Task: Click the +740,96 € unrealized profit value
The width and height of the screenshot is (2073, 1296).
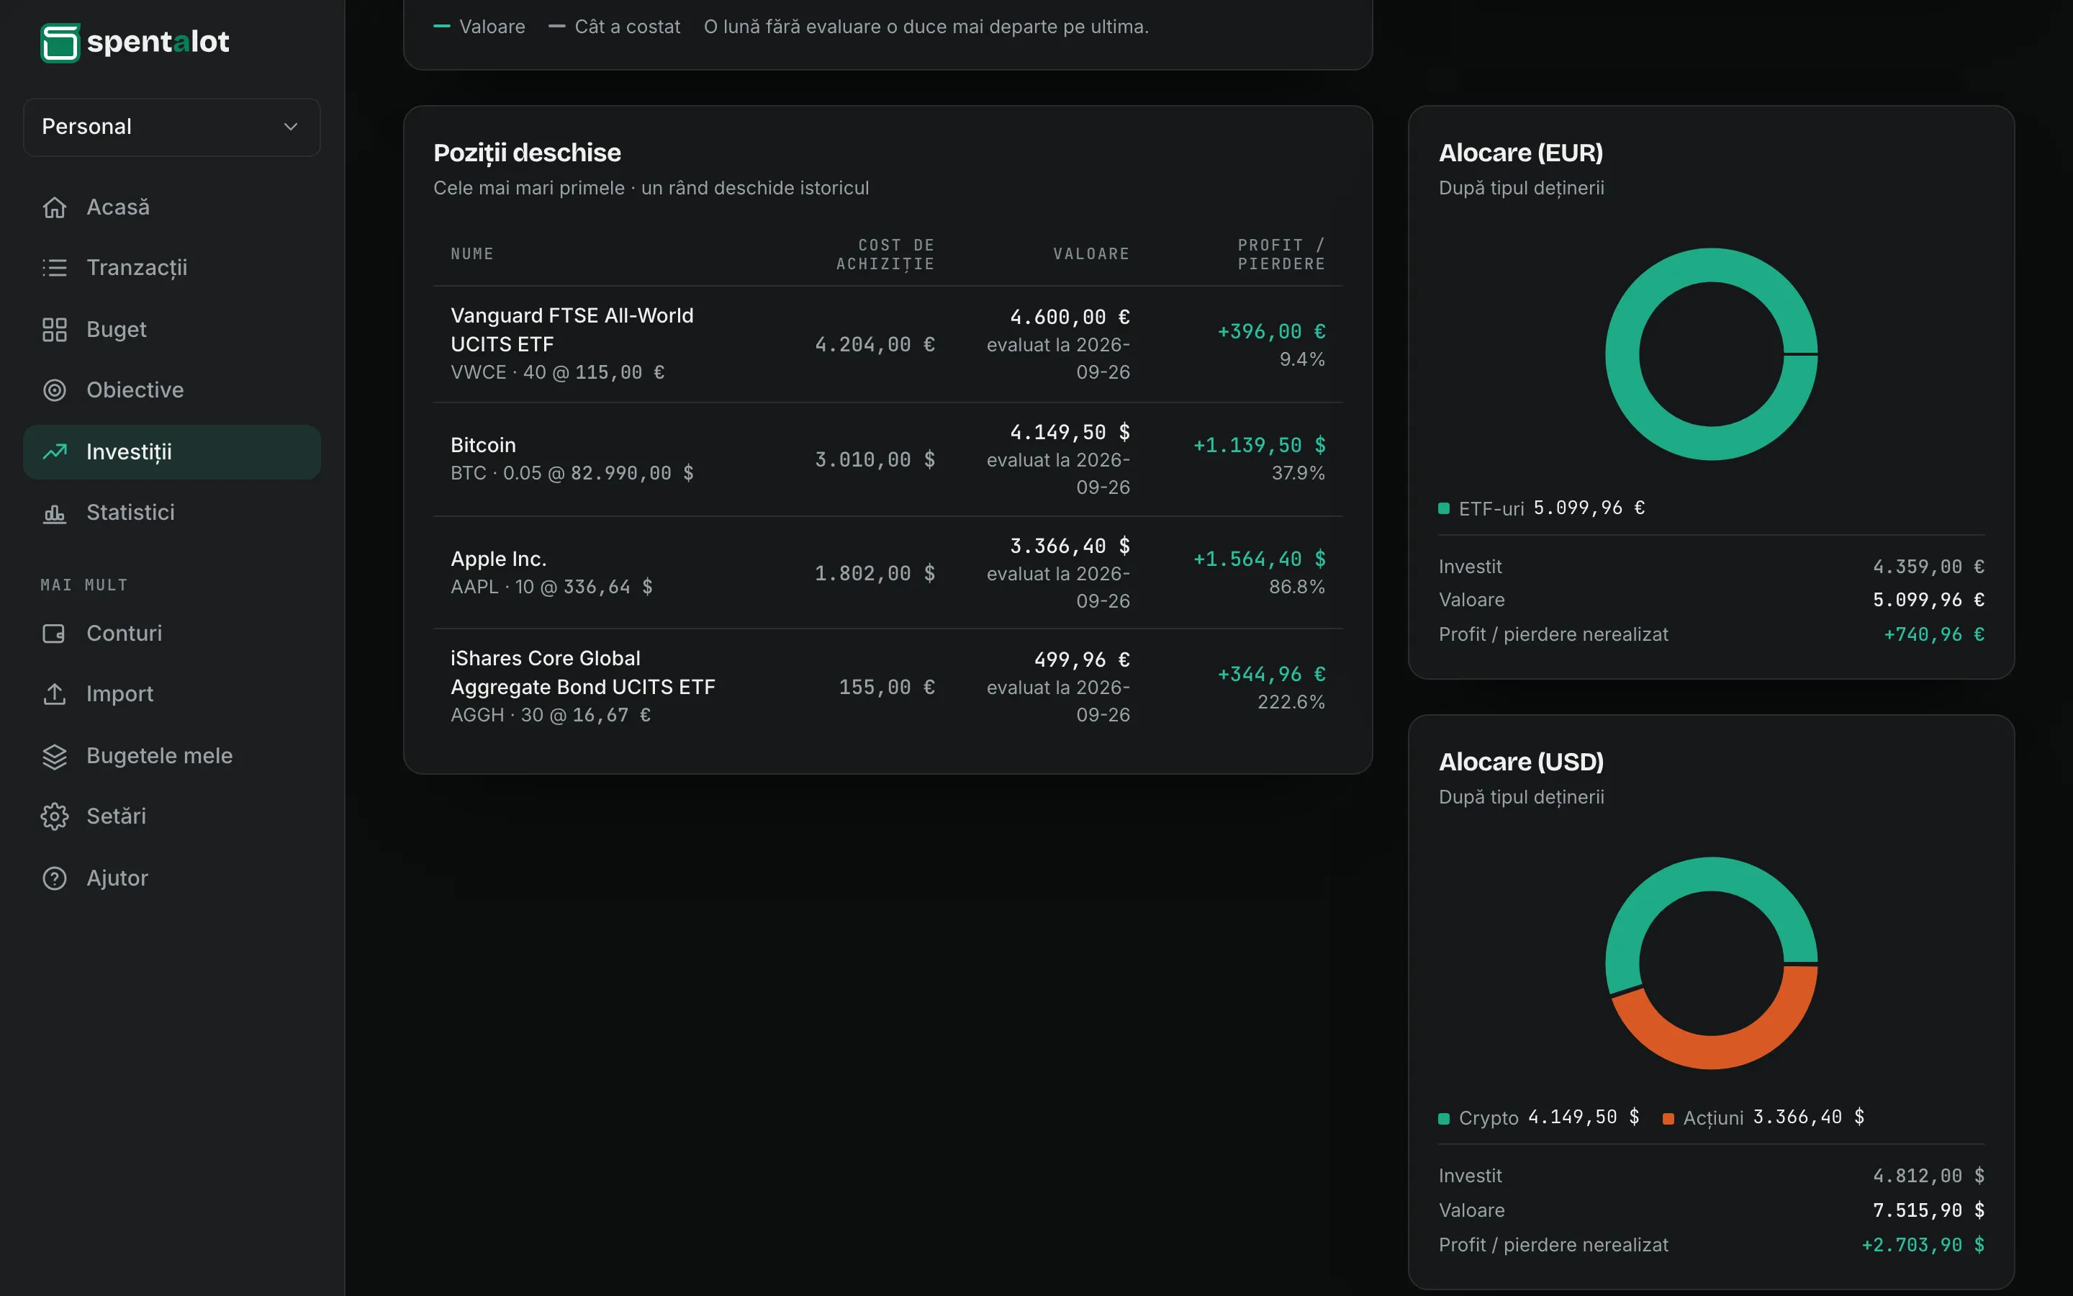Action: click(x=1933, y=634)
